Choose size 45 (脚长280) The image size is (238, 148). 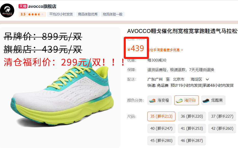tap(161, 141)
